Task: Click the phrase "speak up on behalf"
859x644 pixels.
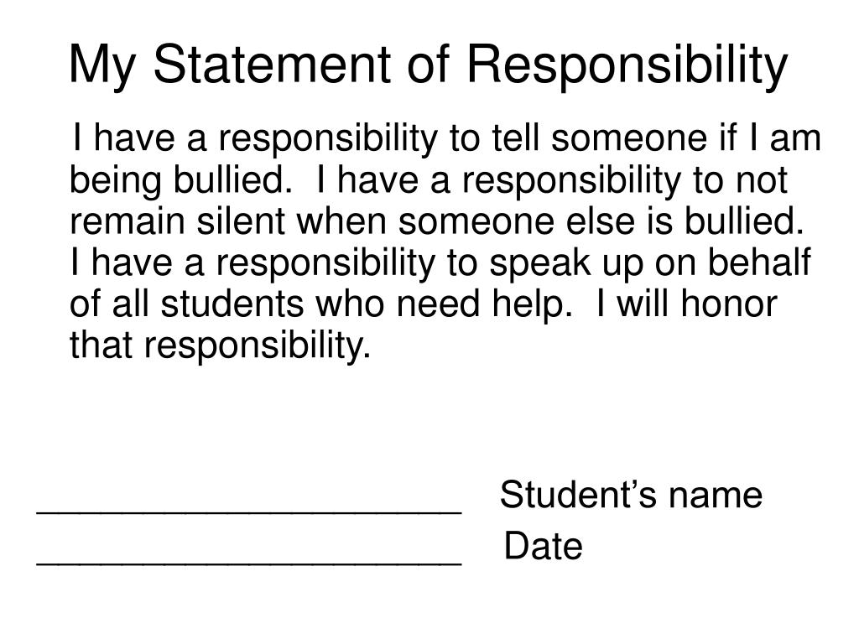Action: click(x=650, y=264)
